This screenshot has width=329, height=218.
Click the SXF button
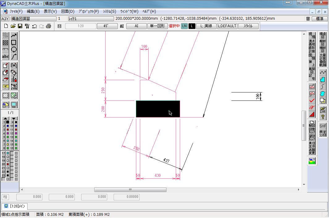pos(323,126)
